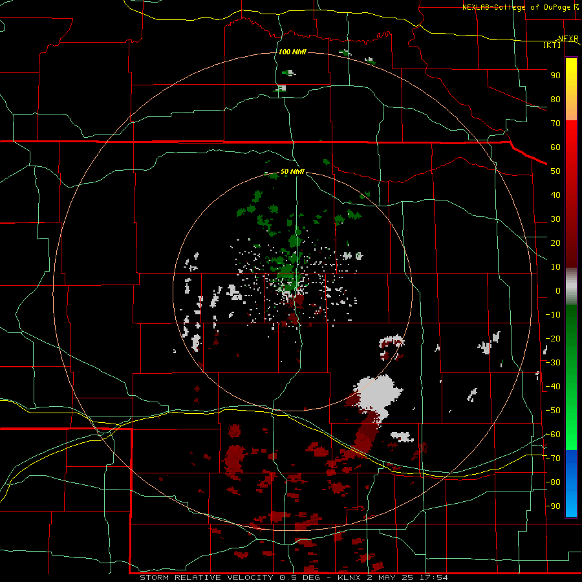Click the -20 scale value
The width and height of the screenshot is (582, 582).
coord(553,339)
